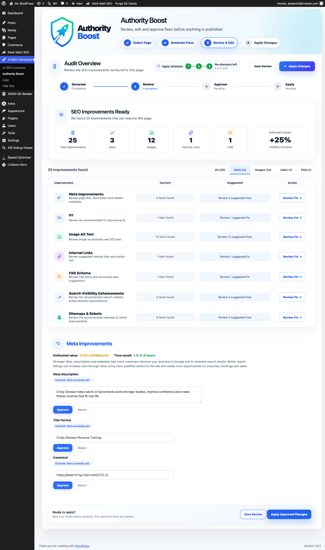Click Apply Approved Changes button
Image resolution: width=325 pixels, height=550 pixels.
point(289,514)
